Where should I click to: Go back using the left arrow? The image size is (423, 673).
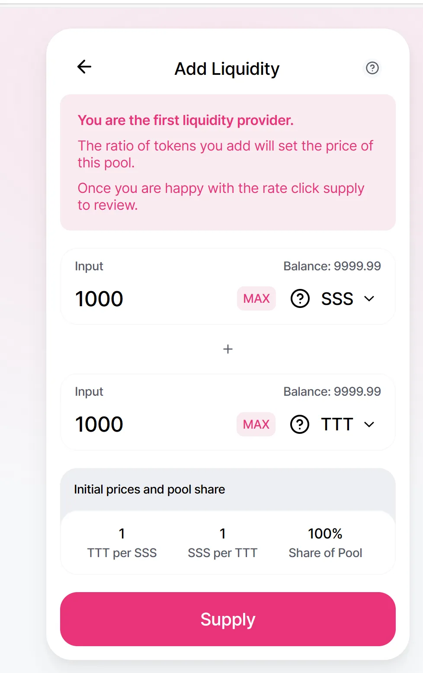pos(84,67)
